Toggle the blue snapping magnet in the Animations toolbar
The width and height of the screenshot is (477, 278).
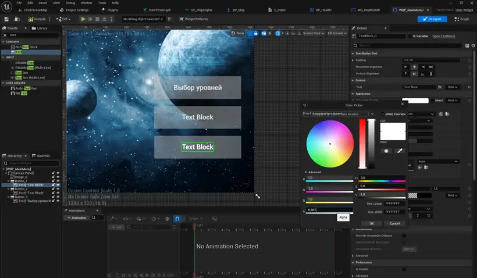[x=177, y=219]
